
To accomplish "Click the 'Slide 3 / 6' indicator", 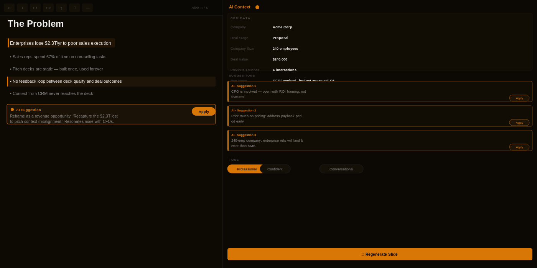I will tap(200, 8).
